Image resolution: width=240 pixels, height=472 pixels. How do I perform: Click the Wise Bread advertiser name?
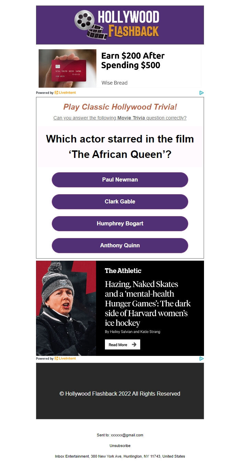(115, 83)
